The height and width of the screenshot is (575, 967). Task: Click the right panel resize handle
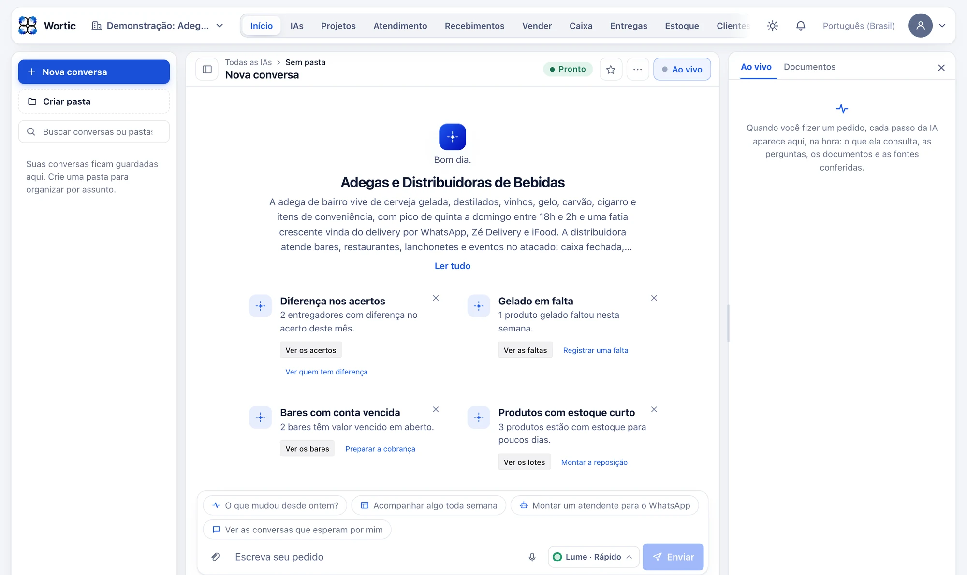[x=728, y=323]
